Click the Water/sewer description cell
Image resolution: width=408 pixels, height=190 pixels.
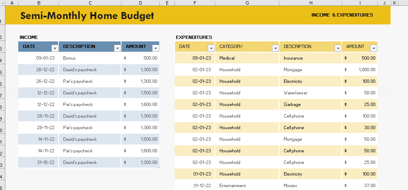pos(295,93)
